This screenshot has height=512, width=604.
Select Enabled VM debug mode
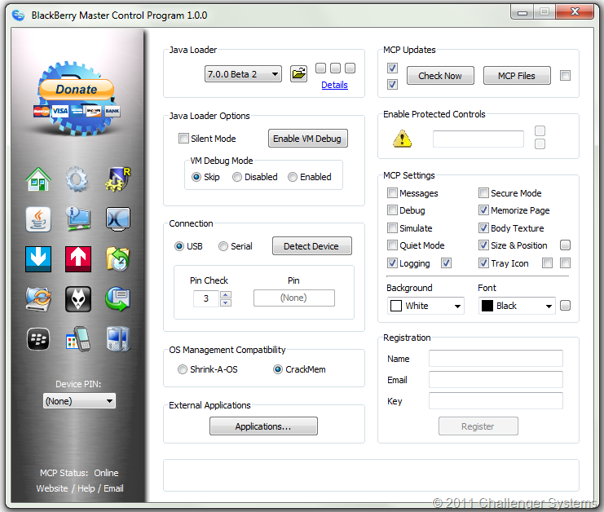(293, 177)
